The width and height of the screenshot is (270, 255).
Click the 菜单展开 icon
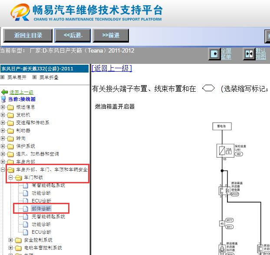[3, 77]
